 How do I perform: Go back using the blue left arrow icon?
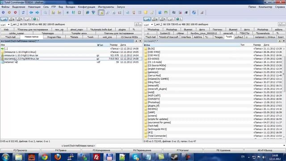click(31, 13)
